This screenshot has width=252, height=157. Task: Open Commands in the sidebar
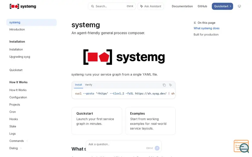click(x=17, y=141)
